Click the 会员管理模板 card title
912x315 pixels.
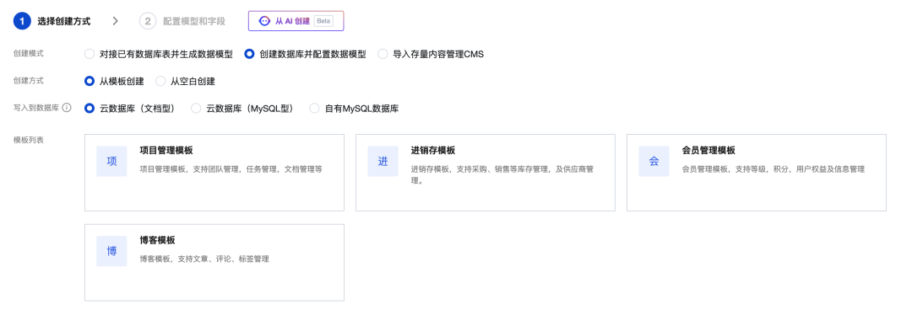click(708, 150)
